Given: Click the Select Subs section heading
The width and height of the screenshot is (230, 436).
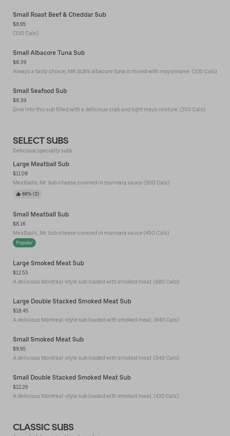Looking at the screenshot, I should click(41, 141).
